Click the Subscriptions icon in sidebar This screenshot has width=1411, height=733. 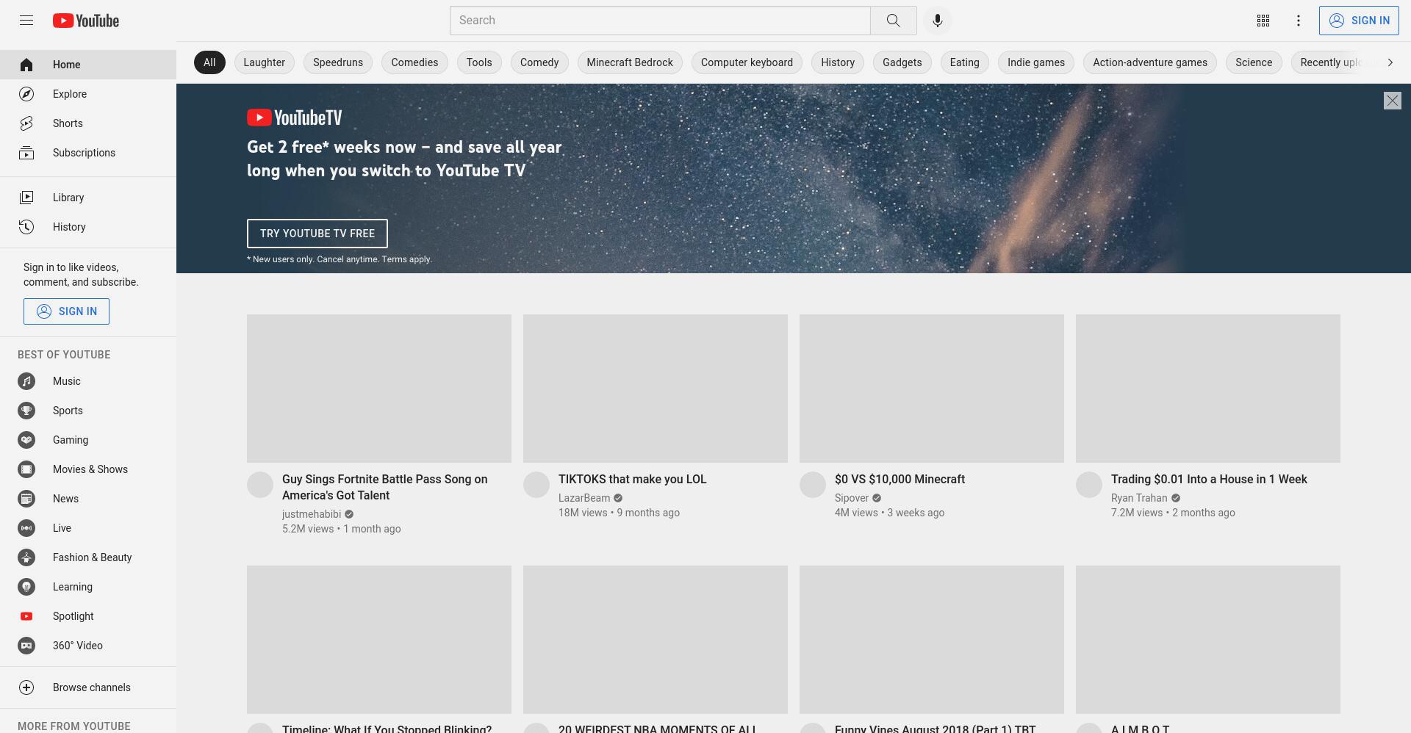point(26,153)
